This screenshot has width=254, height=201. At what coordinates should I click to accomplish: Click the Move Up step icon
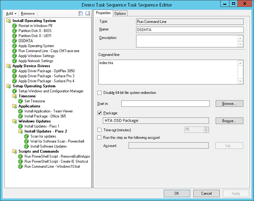[80, 14]
